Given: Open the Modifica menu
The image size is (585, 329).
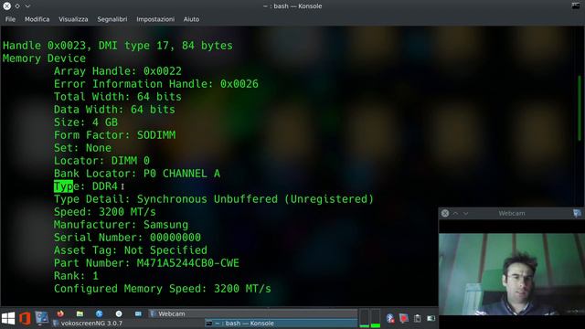Looking at the screenshot, I should click(x=37, y=19).
